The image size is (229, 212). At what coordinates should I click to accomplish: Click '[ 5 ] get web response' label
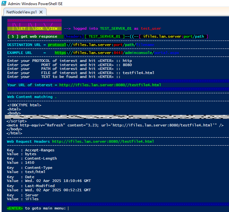tap(32, 36)
